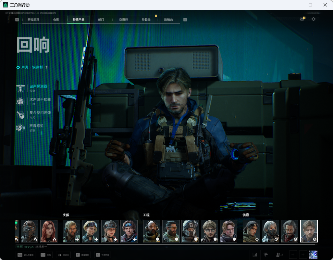Screen dimensions: 333x260
Task: Open the friends list people icon
Action: 279,255
